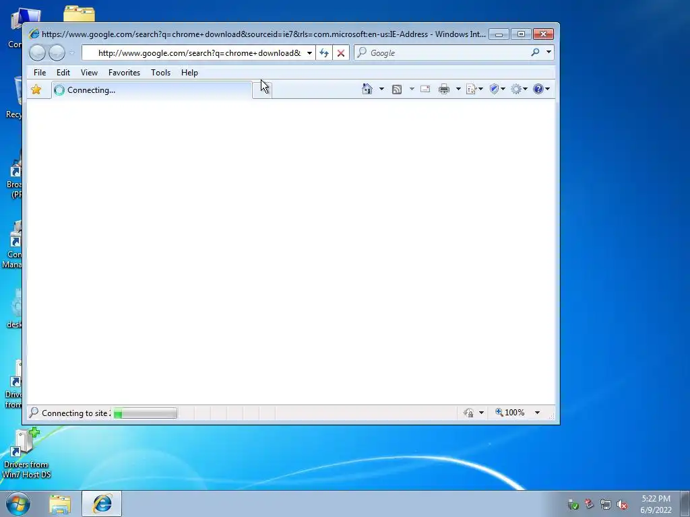This screenshot has height=517, width=690.
Task: Open Favorites Center star icon
Action: click(36, 90)
